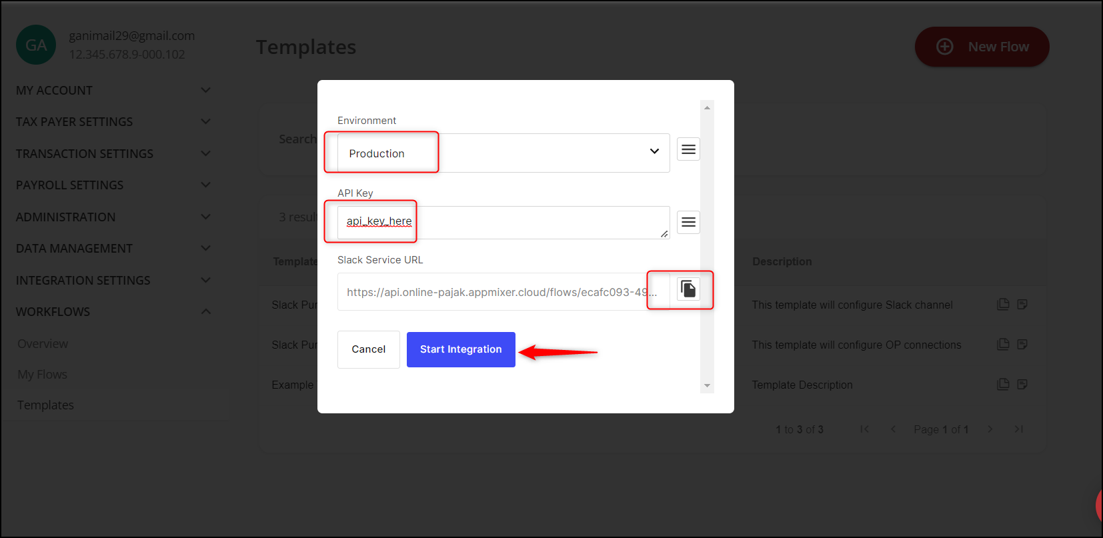Open hamburger menu beside API Key field
Viewport: 1103px width, 538px height.
click(x=688, y=222)
